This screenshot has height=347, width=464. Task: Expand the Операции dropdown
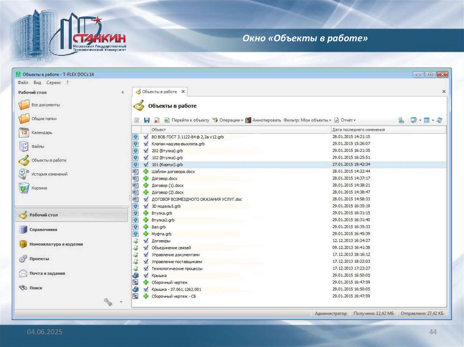click(x=228, y=120)
